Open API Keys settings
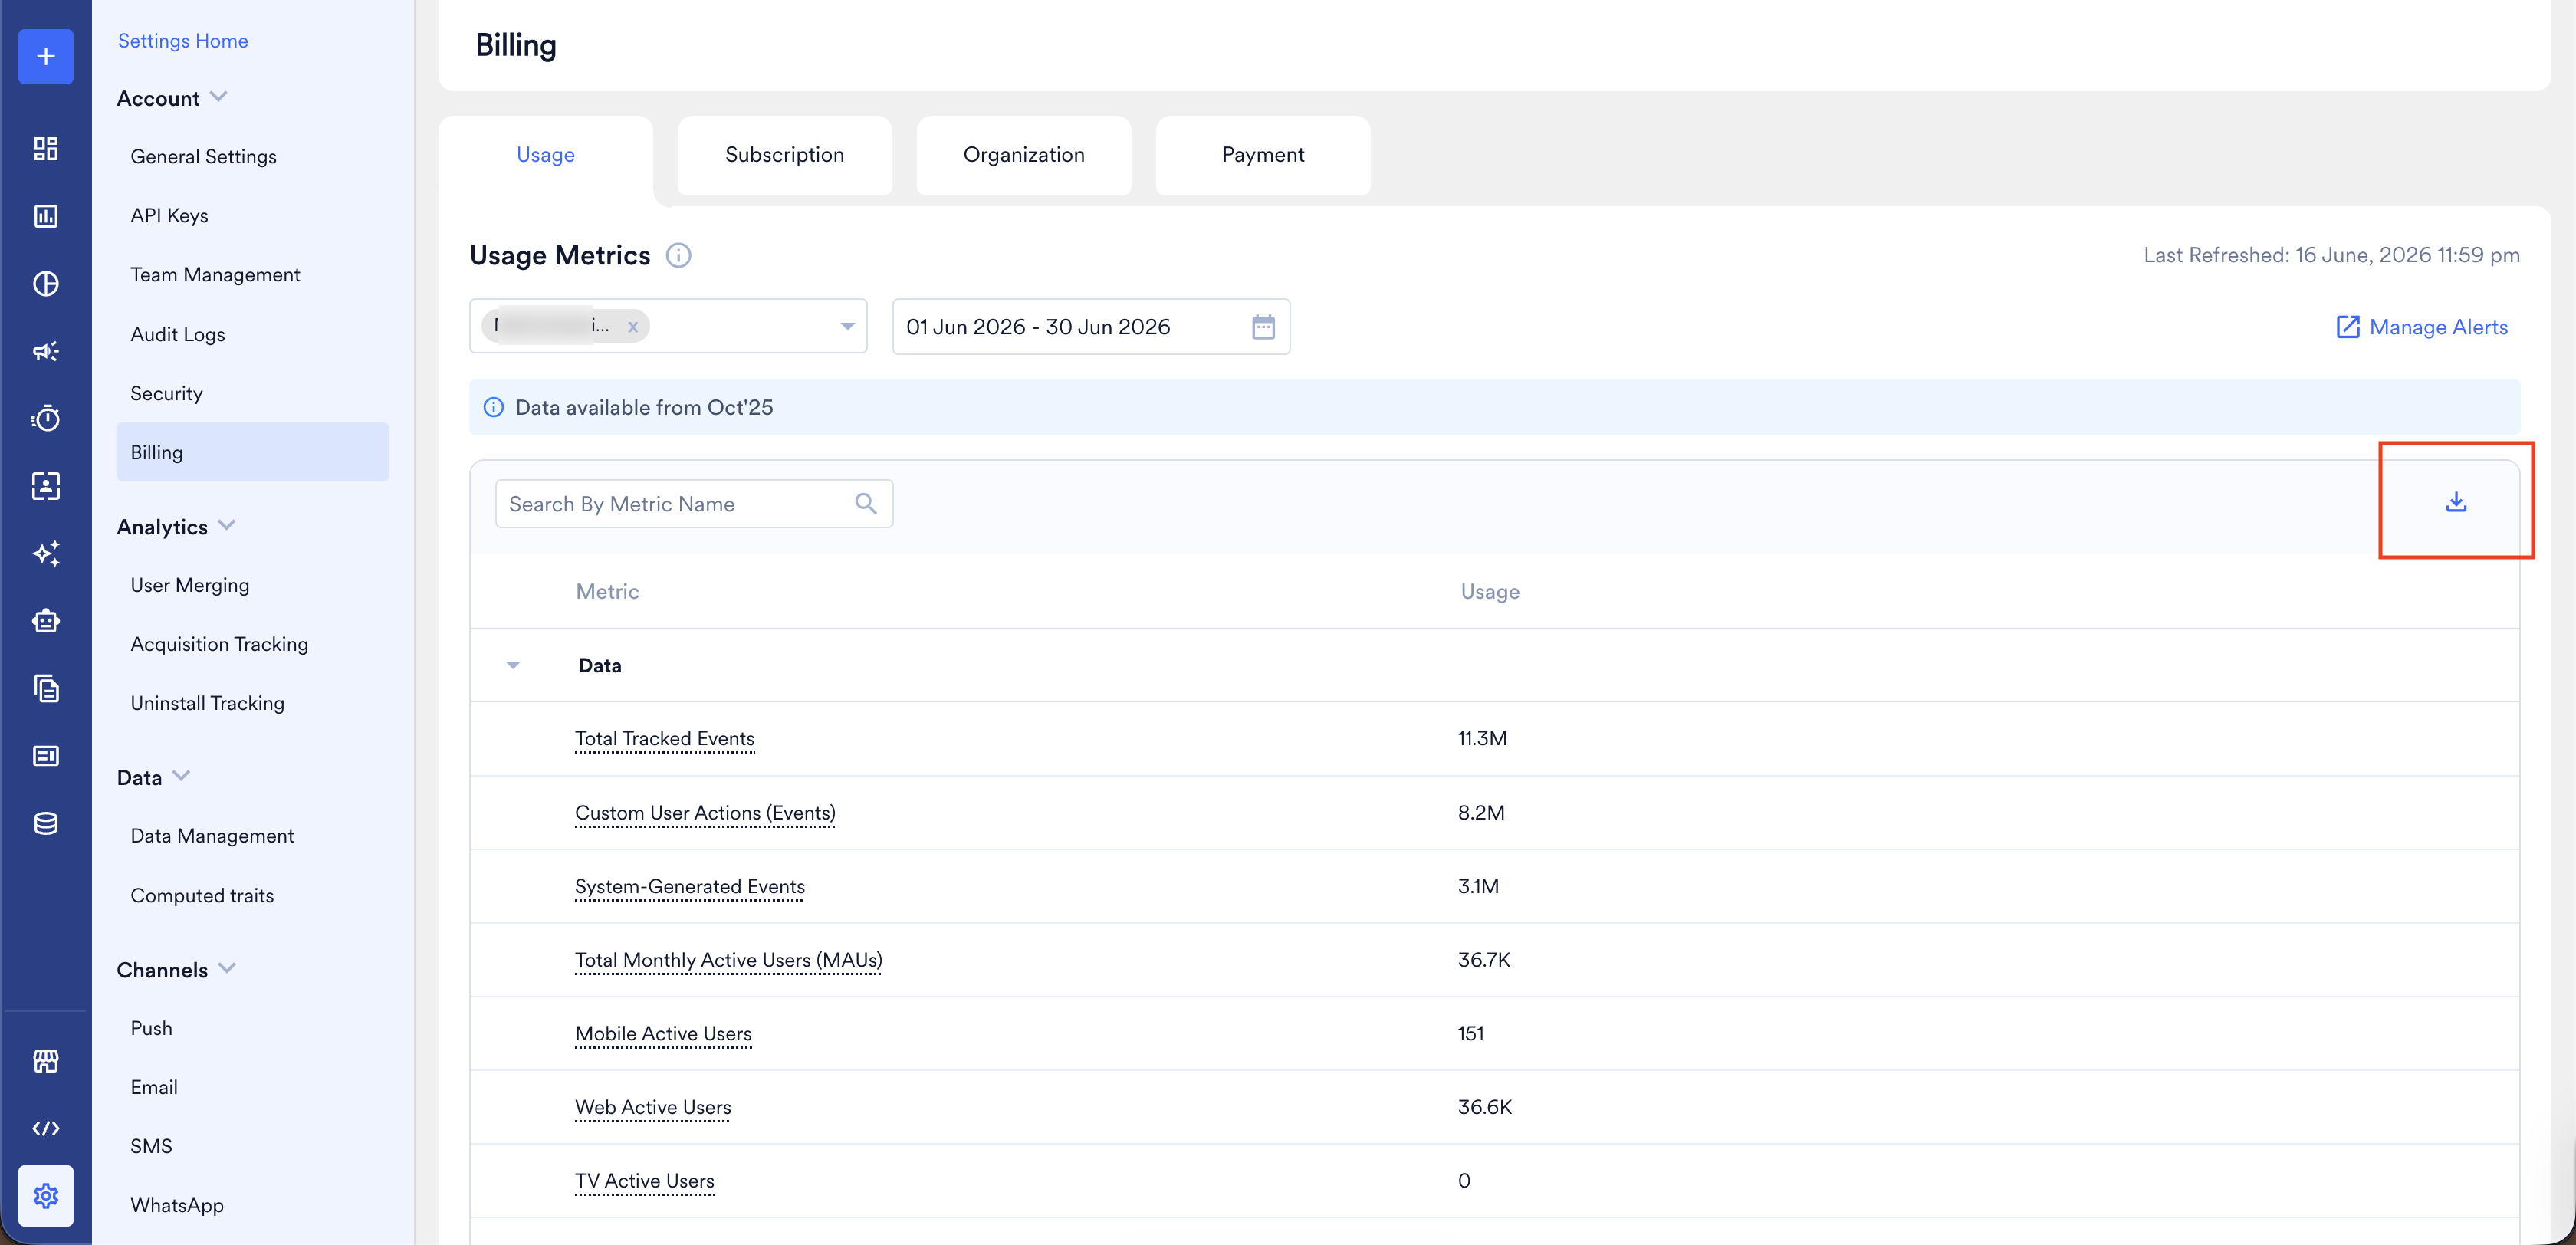The image size is (2576, 1245). coord(170,216)
